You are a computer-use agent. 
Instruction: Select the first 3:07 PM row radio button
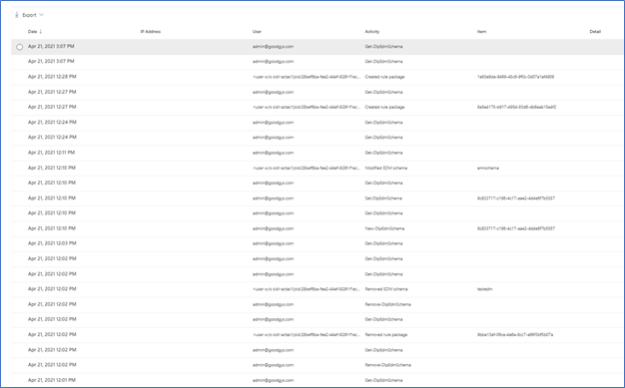(20, 47)
